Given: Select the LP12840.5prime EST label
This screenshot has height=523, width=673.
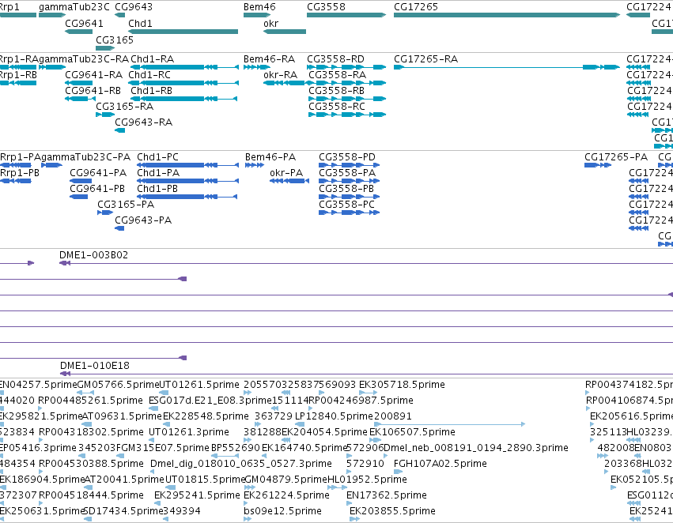Looking at the screenshot, I should [x=334, y=416].
